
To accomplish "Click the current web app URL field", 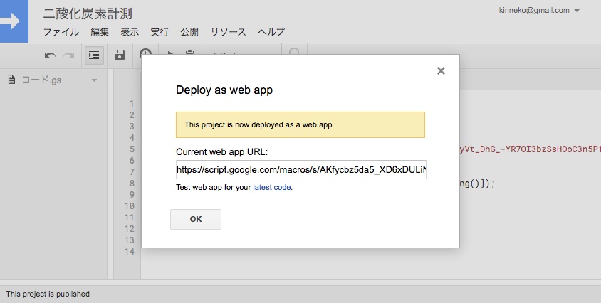I will [301, 170].
